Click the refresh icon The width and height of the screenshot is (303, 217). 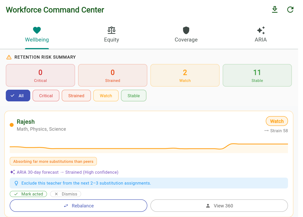pyautogui.click(x=290, y=10)
